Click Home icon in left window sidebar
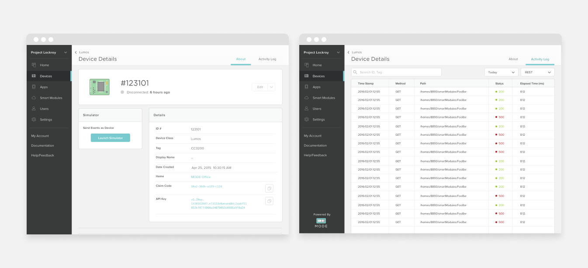Image resolution: width=588 pixels, height=268 pixels. (x=34, y=65)
